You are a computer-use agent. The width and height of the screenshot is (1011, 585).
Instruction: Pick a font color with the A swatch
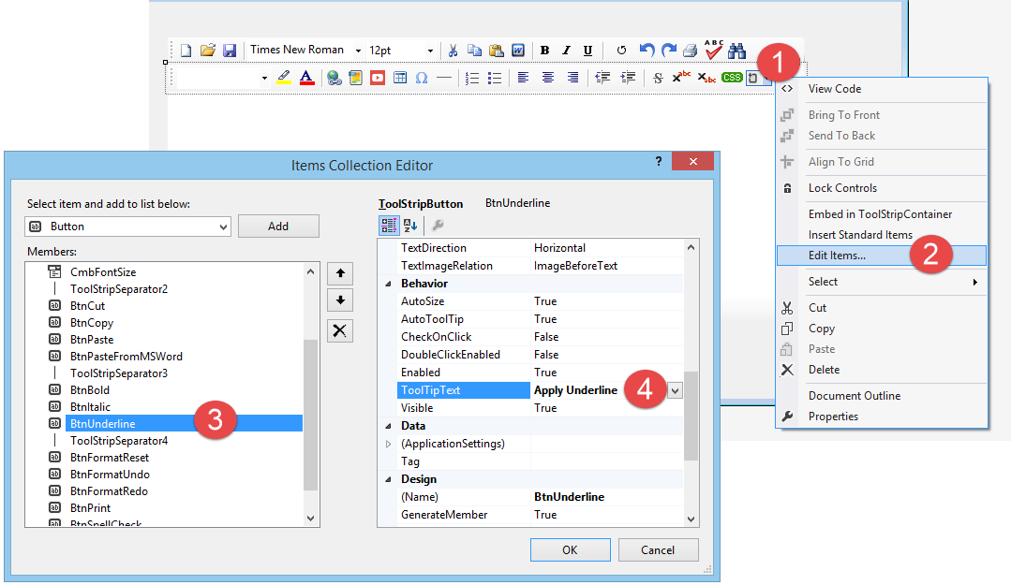click(306, 78)
